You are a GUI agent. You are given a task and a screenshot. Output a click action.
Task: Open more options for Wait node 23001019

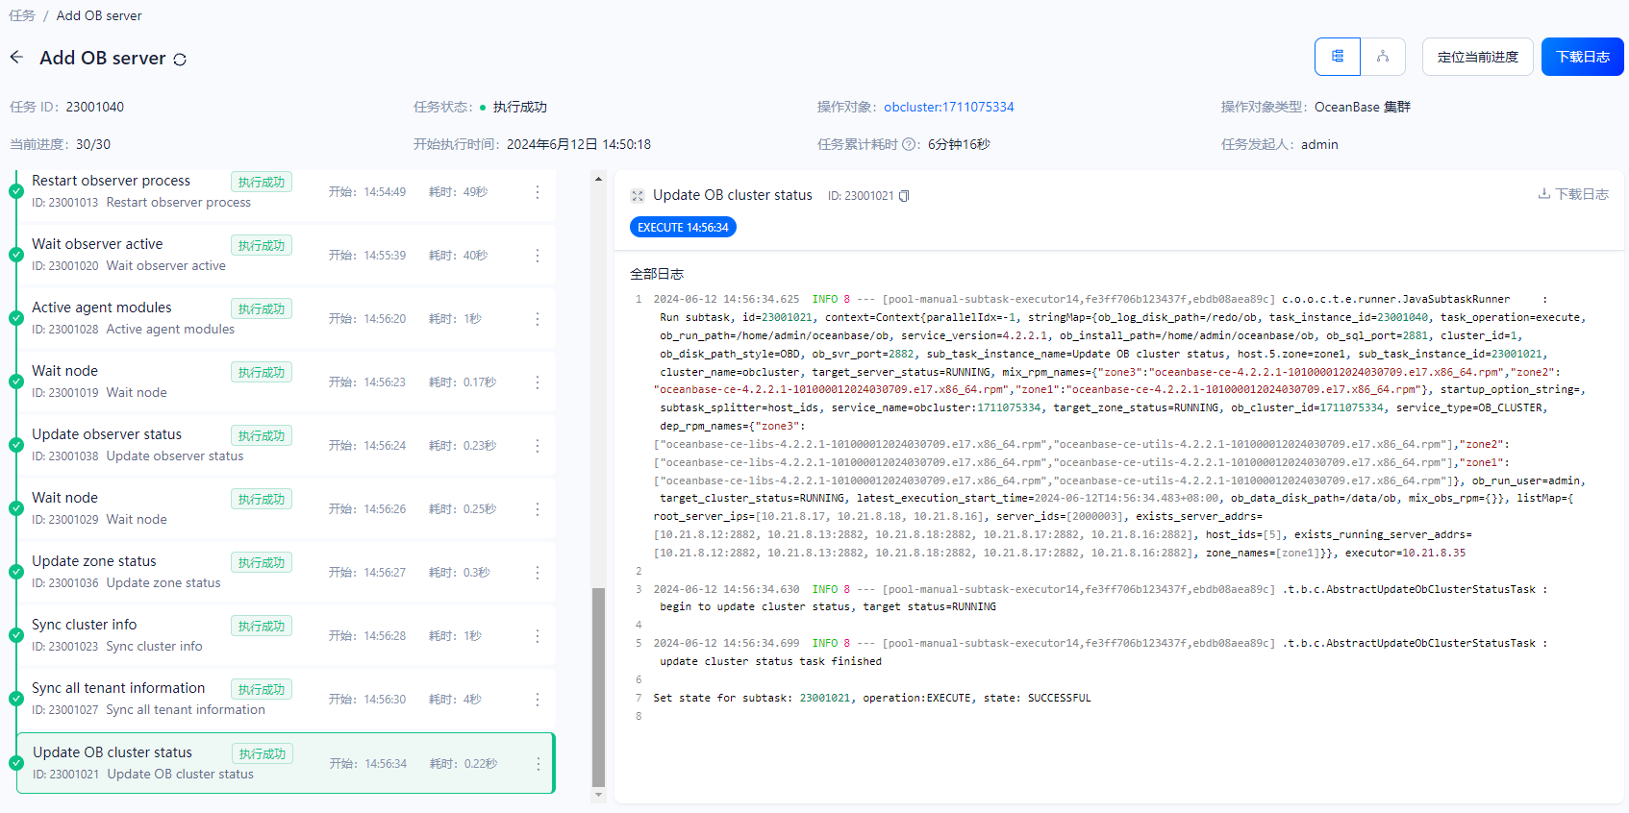click(538, 382)
